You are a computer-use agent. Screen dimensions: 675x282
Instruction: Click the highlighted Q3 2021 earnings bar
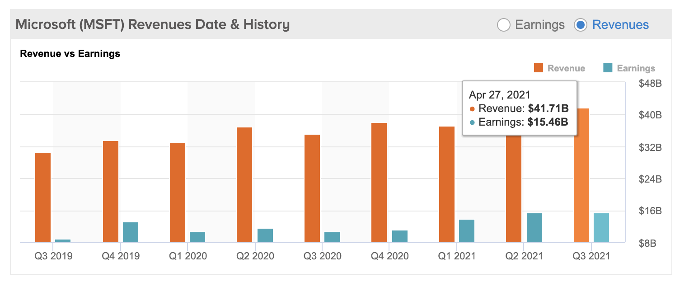pos(601,228)
